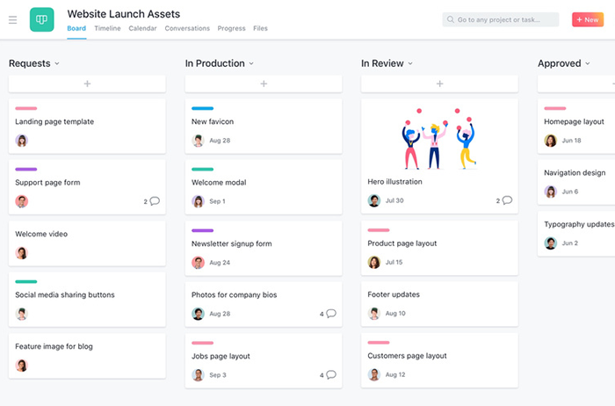Switch to the Files tab
615x406 pixels.
click(x=260, y=28)
